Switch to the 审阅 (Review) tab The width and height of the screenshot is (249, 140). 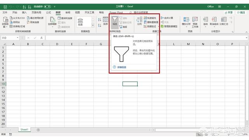click(x=68, y=12)
